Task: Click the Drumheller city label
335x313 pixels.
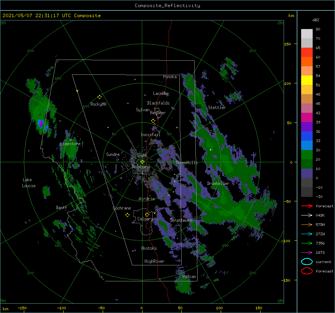Action: (x=218, y=183)
